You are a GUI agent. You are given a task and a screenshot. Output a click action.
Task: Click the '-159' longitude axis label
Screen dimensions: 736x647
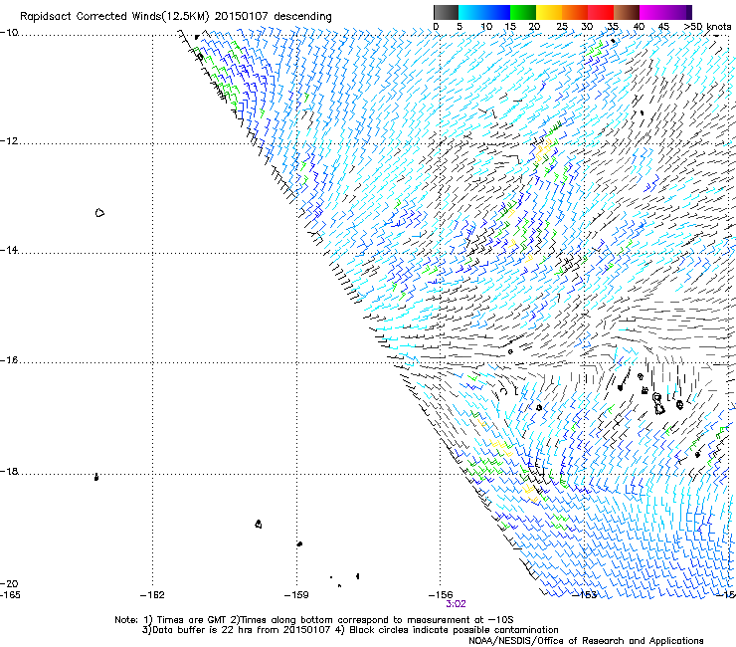coord(296,595)
